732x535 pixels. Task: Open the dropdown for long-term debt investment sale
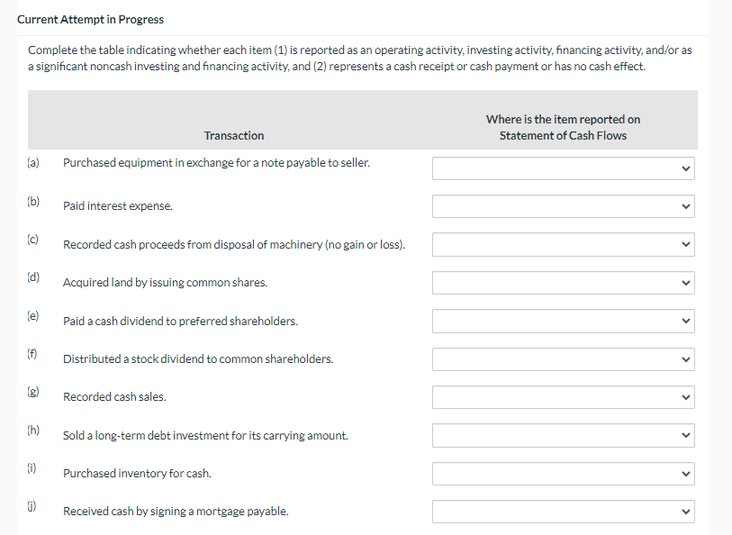coord(563,435)
